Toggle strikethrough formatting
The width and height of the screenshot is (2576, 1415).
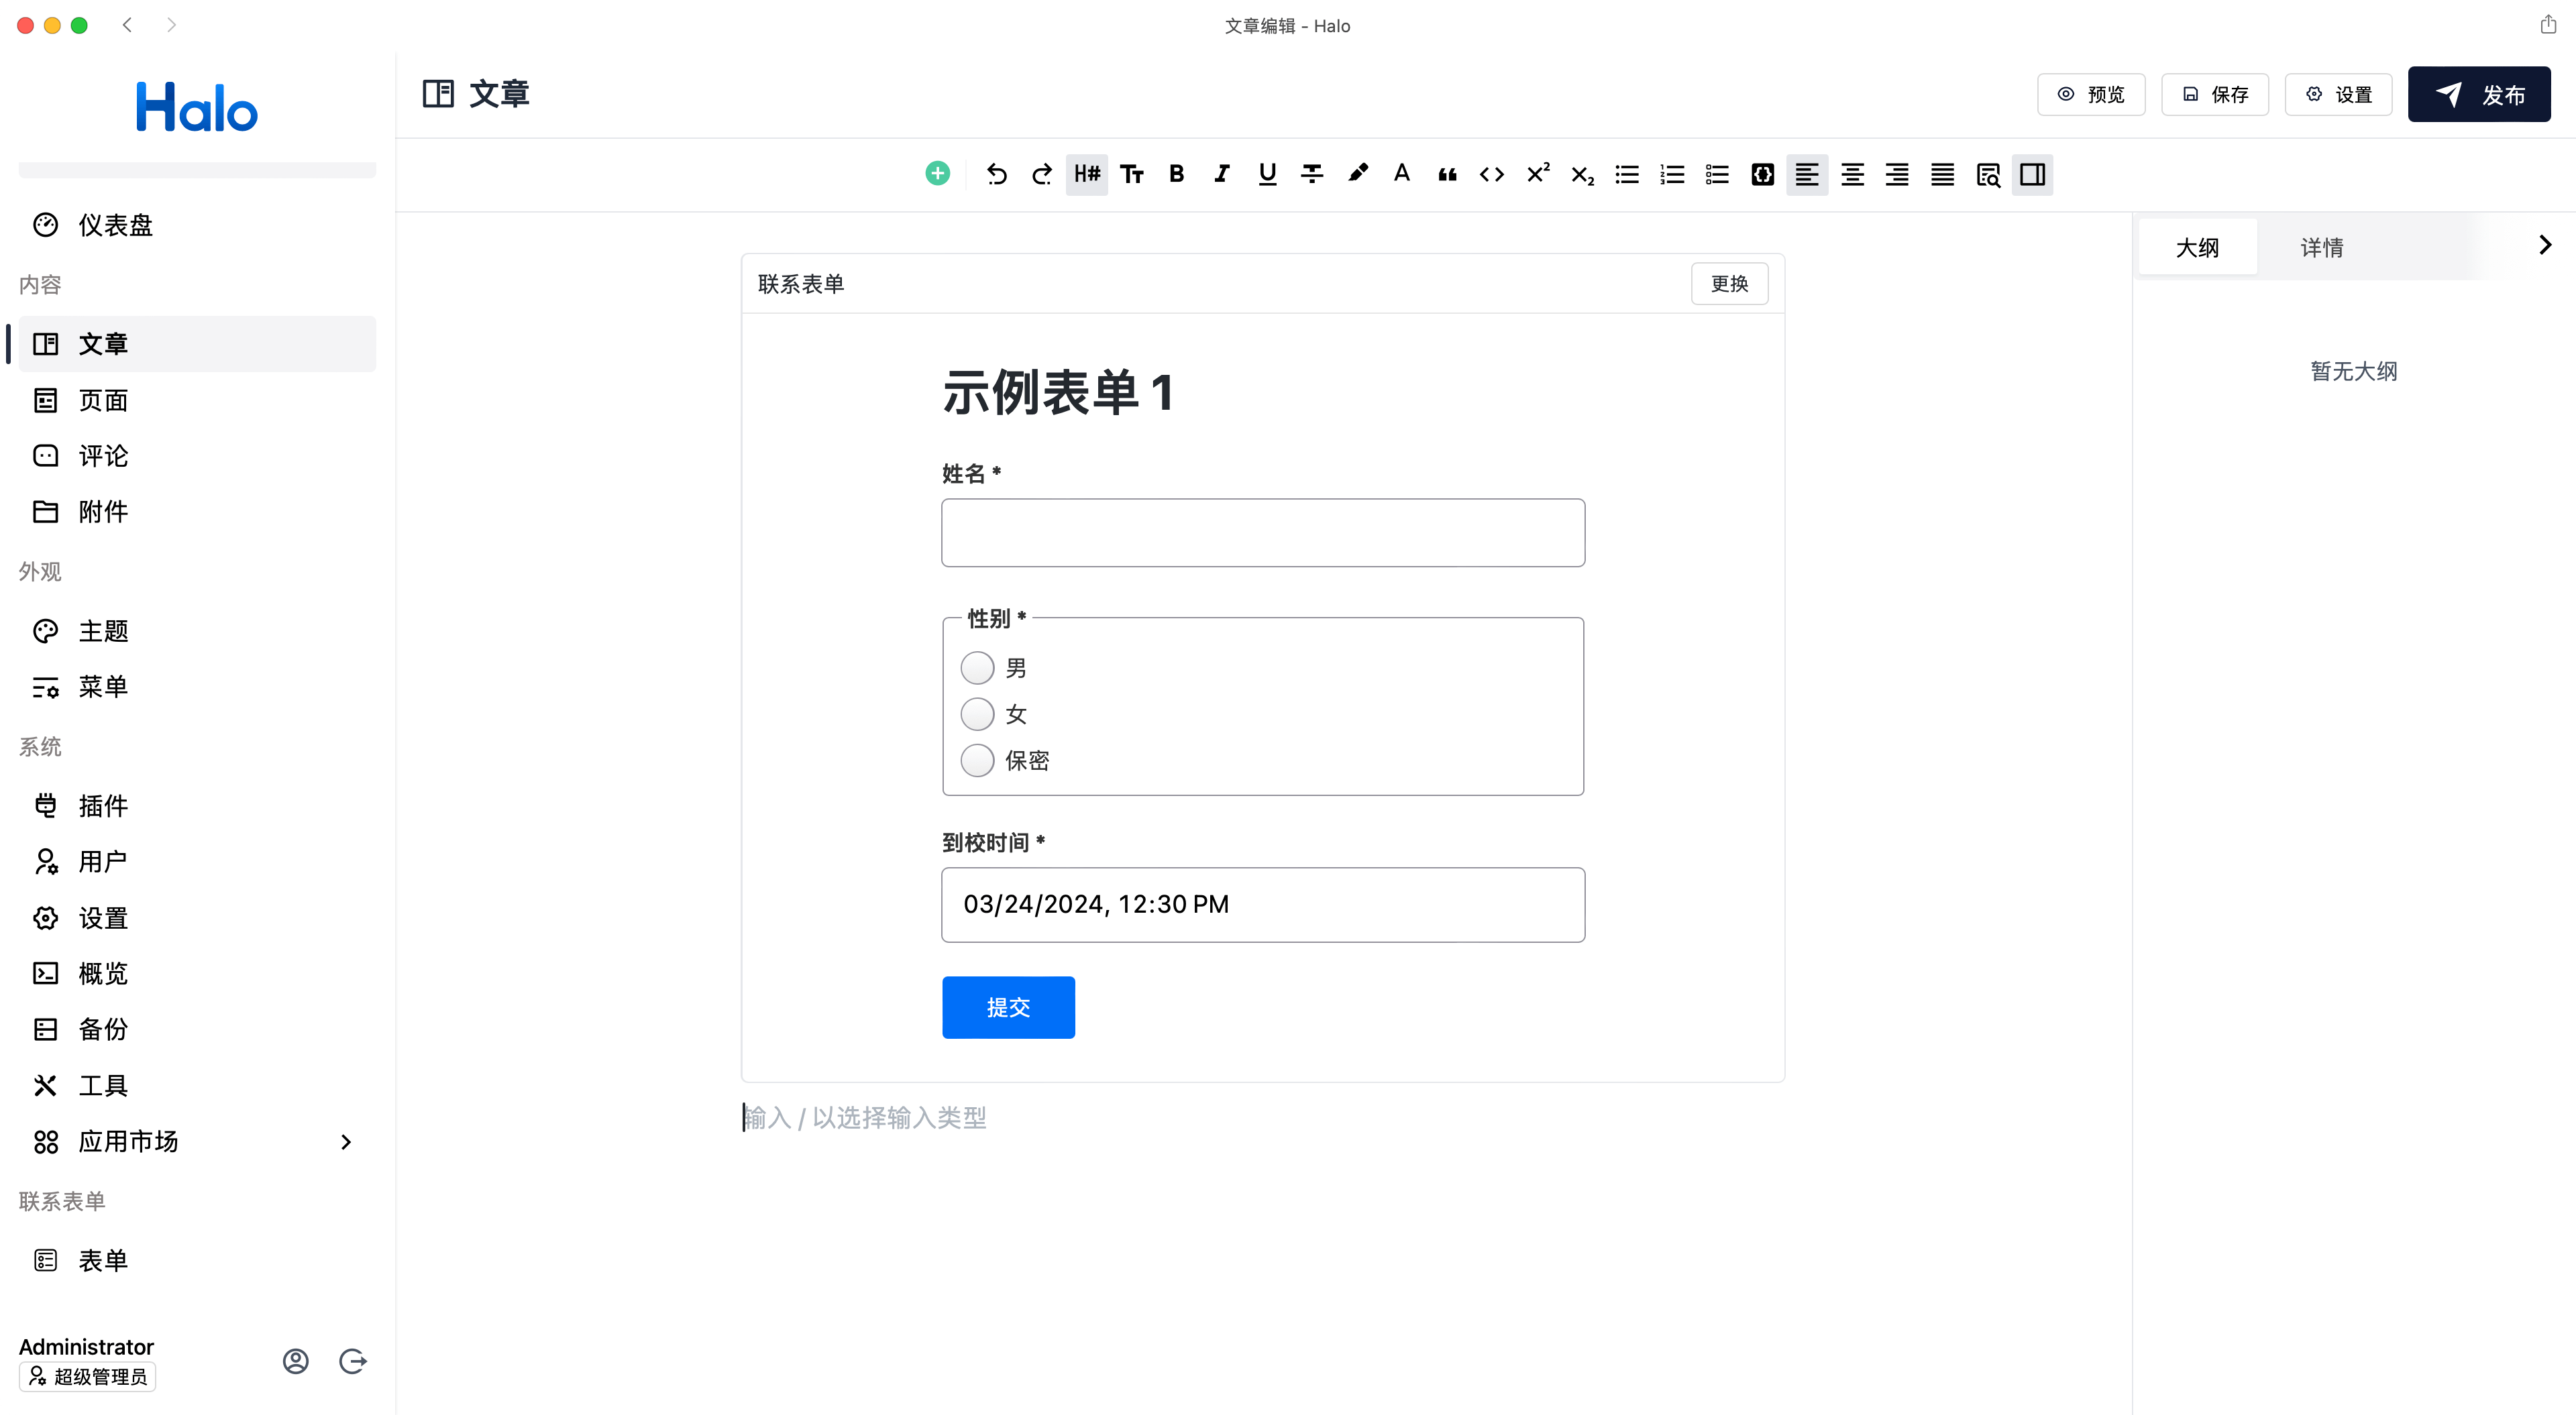click(1312, 174)
